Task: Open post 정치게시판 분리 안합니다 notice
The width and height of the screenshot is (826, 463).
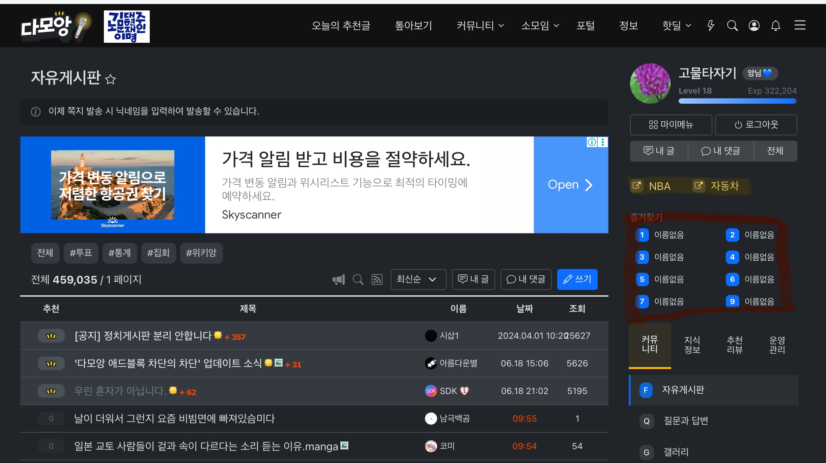Action: (x=143, y=336)
